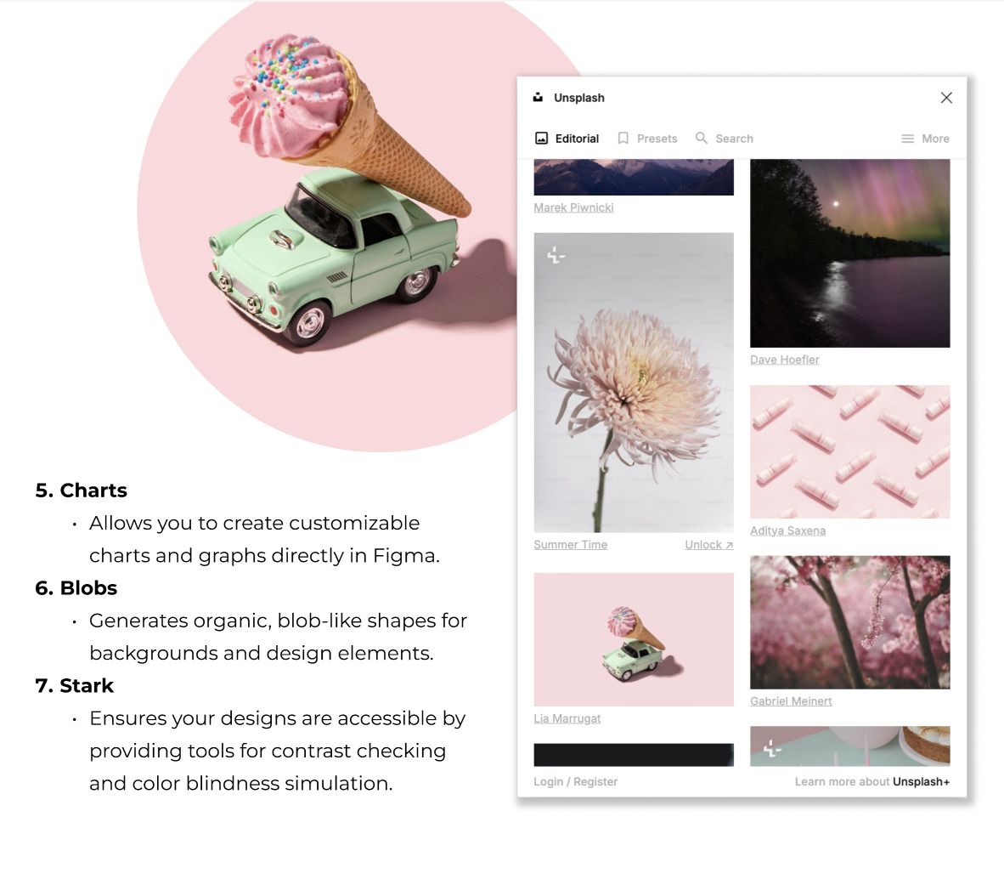Click the Login / Register link
The image size is (1004, 879).
pos(576,781)
